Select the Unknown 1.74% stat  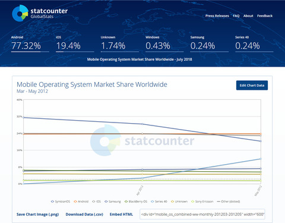(120, 44)
